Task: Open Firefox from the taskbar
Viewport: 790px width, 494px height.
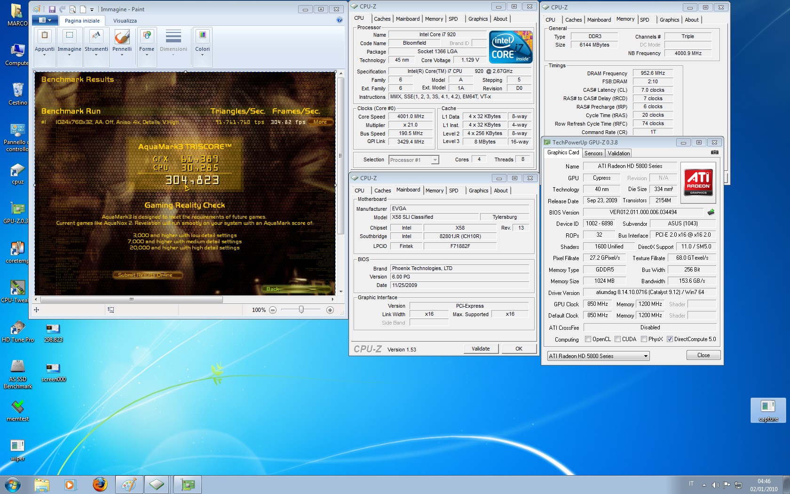Action: coord(100,485)
